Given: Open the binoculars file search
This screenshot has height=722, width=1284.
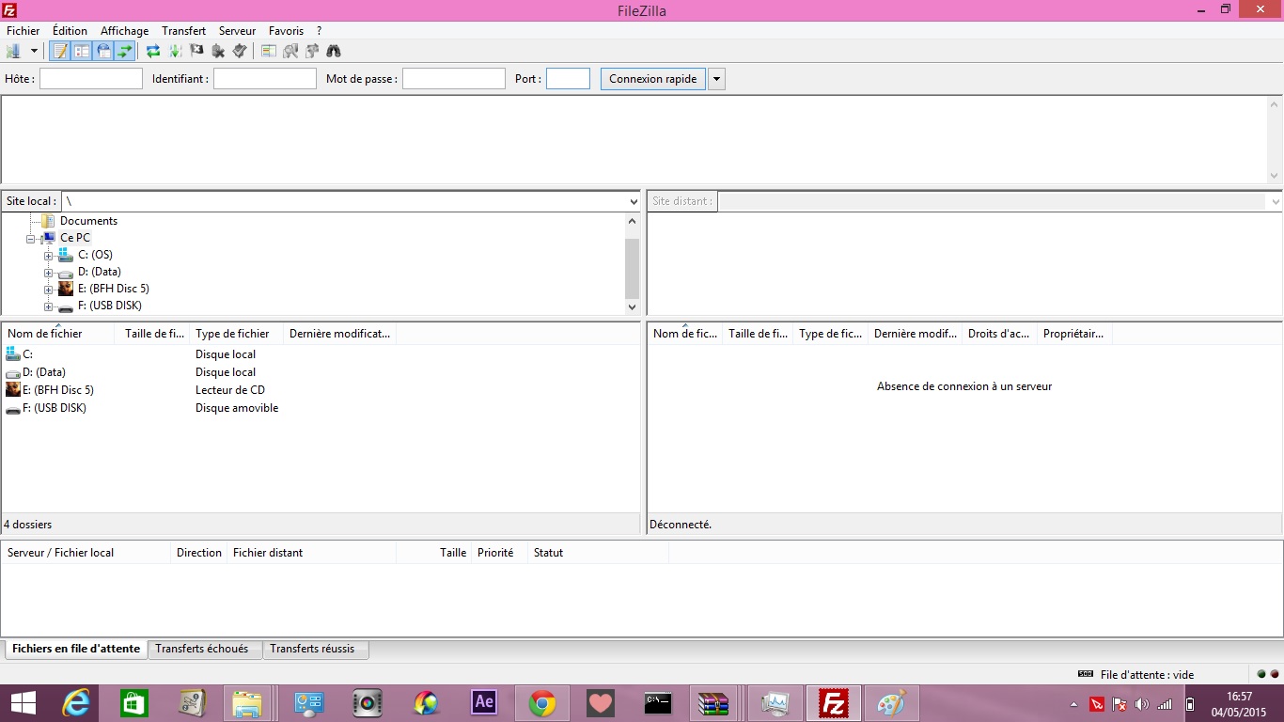Looking at the screenshot, I should tap(334, 51).
